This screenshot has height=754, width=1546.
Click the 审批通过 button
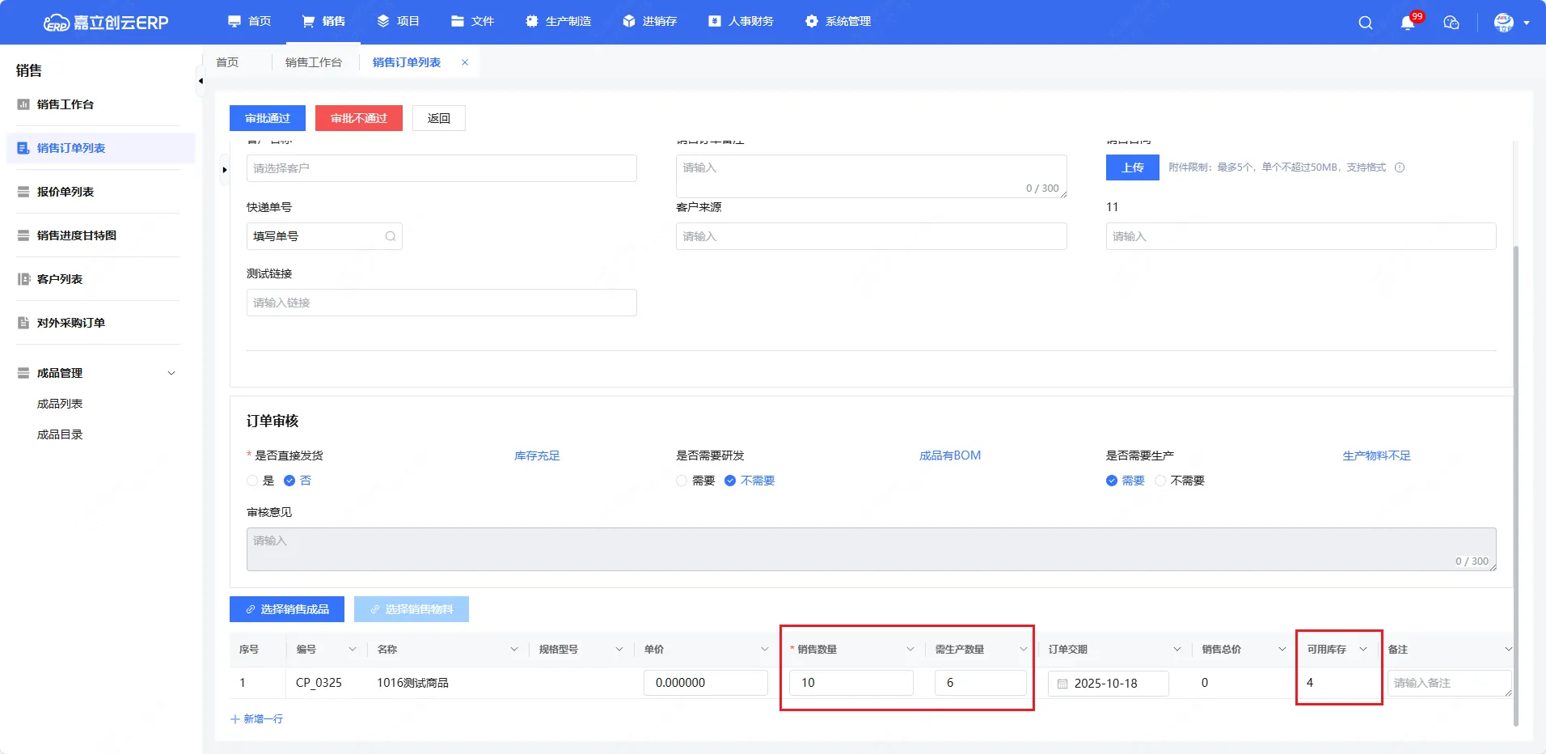[x=268, y=118]
